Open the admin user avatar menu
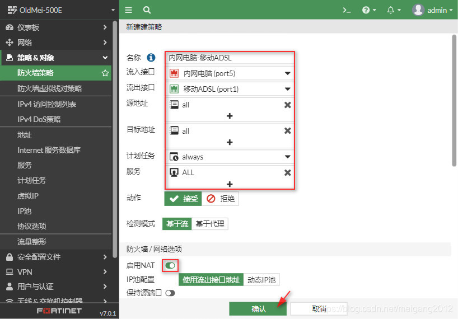Image resolution: width=458 pixels, height=319 pixels. point(432,10)
